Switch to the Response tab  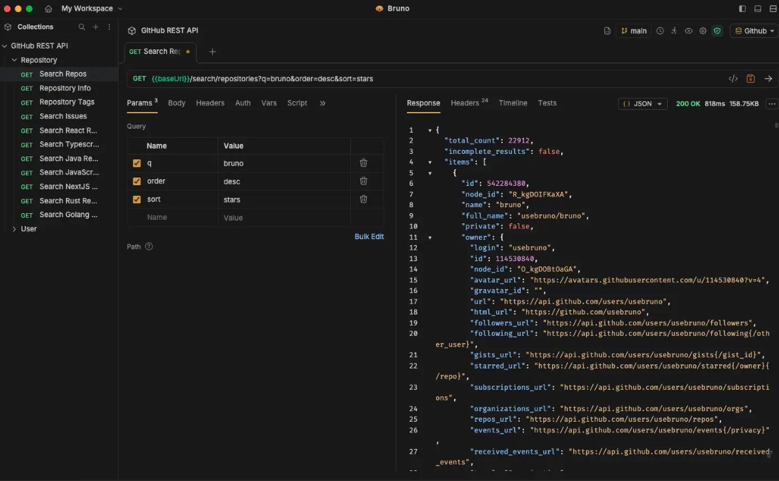423,103
